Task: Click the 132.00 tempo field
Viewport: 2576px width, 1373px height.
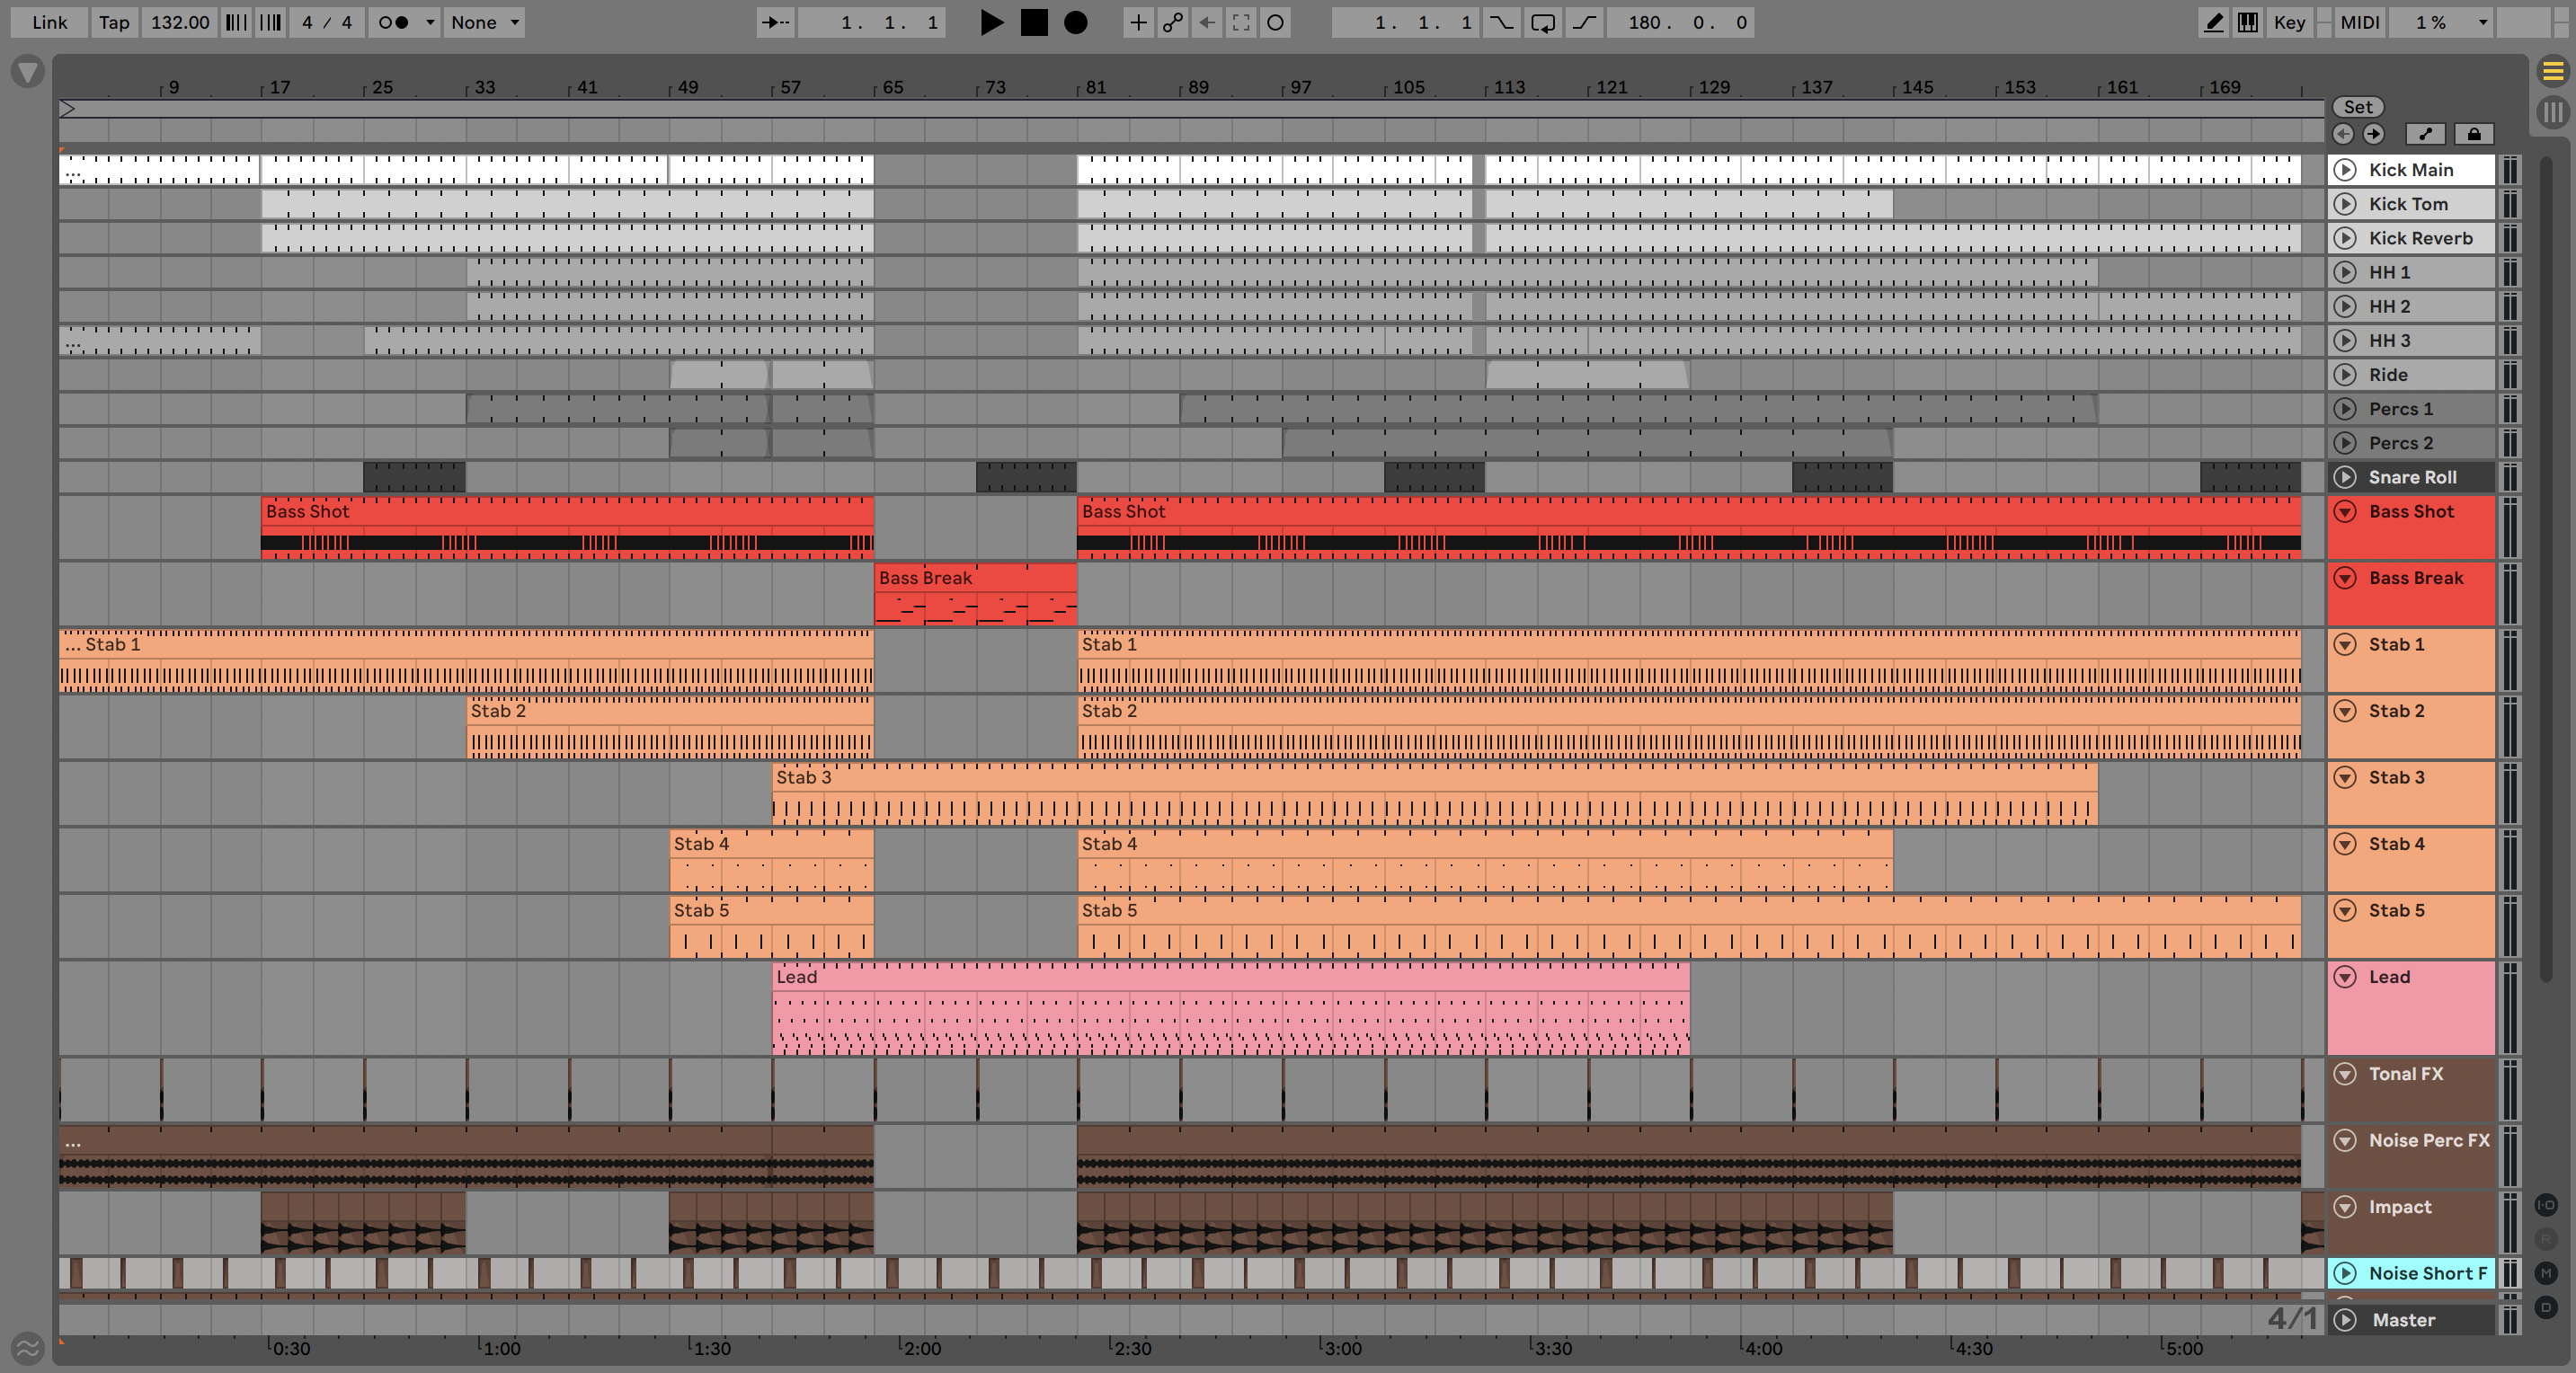Action: pyautogui.click(x=180, y=22)
